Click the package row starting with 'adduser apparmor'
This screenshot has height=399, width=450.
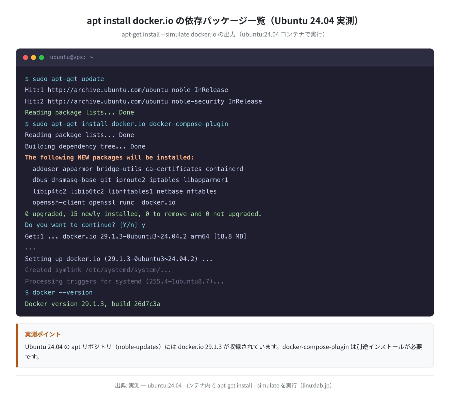pos(138,169)
